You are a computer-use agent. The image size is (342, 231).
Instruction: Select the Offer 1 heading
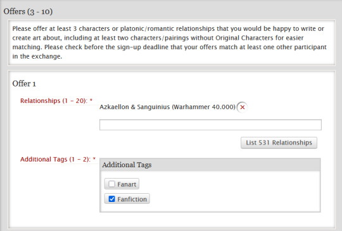tap(24, 84)
